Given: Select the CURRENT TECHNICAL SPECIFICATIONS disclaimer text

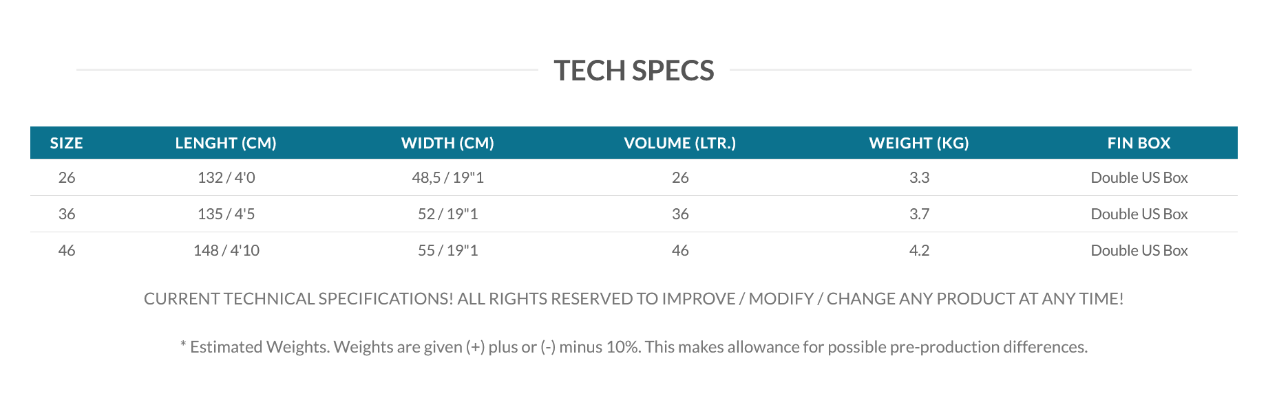Looking at the screenshot, I should pos(634,299).
